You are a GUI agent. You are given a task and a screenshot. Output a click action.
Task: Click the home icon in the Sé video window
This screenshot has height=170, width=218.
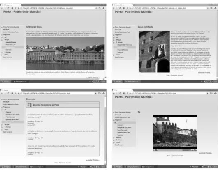(124, 93)
